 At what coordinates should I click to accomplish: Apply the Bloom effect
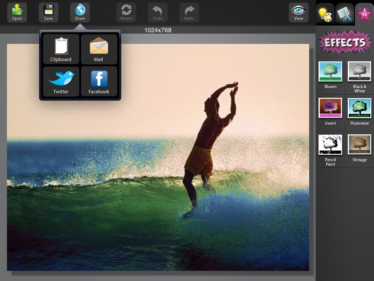coord(330,76)
